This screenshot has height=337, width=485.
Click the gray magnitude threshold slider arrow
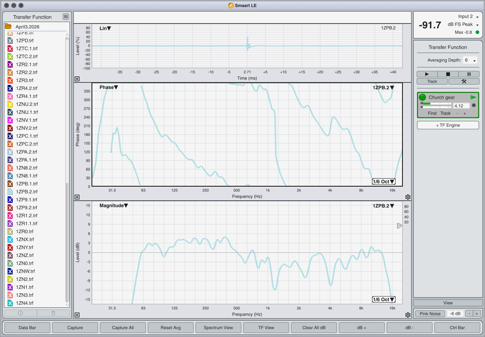pos(400,226)
